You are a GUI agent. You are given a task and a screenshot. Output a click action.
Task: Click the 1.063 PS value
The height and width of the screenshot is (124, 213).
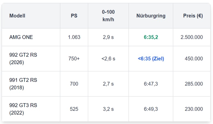74,37
